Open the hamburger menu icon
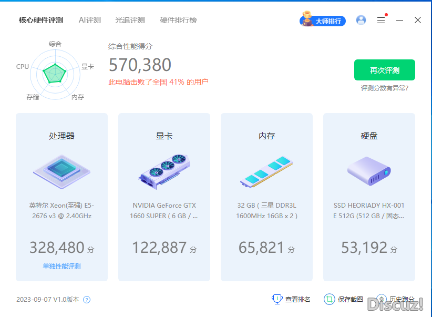 click(381, 20)
